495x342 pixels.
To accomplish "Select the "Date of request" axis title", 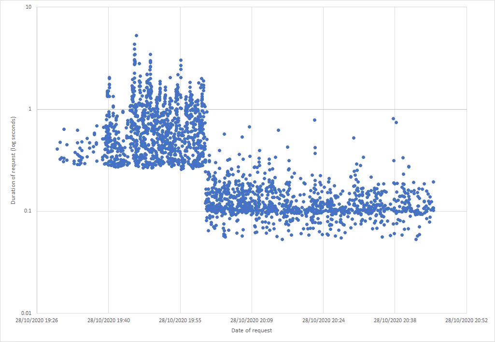I will [x=252, y=330].
